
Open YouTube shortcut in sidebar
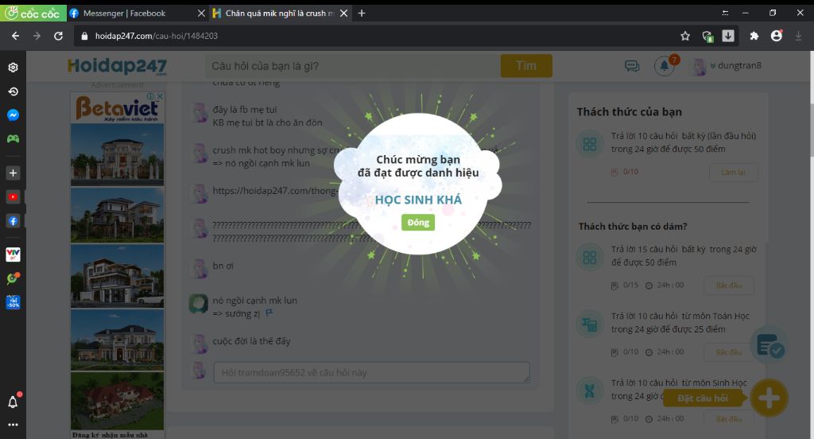point(13,197)
